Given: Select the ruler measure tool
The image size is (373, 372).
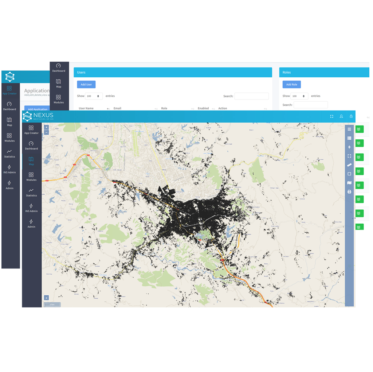Looking at the screenshot, I should point(349,165).
